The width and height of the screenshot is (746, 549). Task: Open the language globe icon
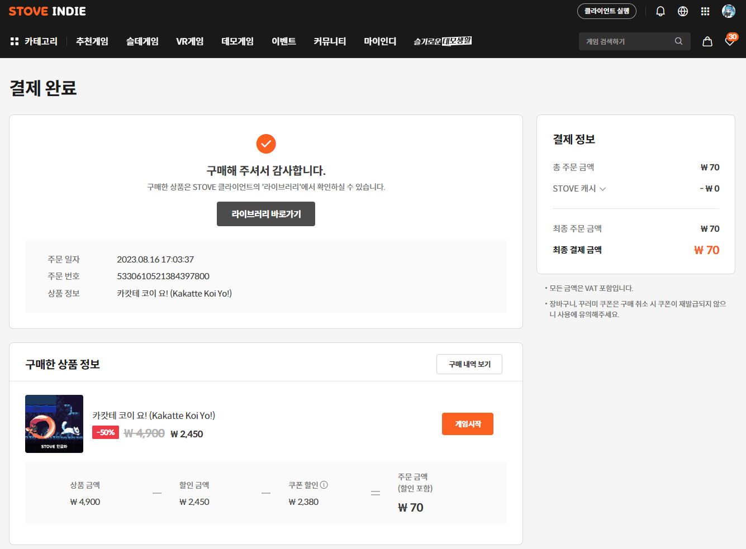(682, 11)
